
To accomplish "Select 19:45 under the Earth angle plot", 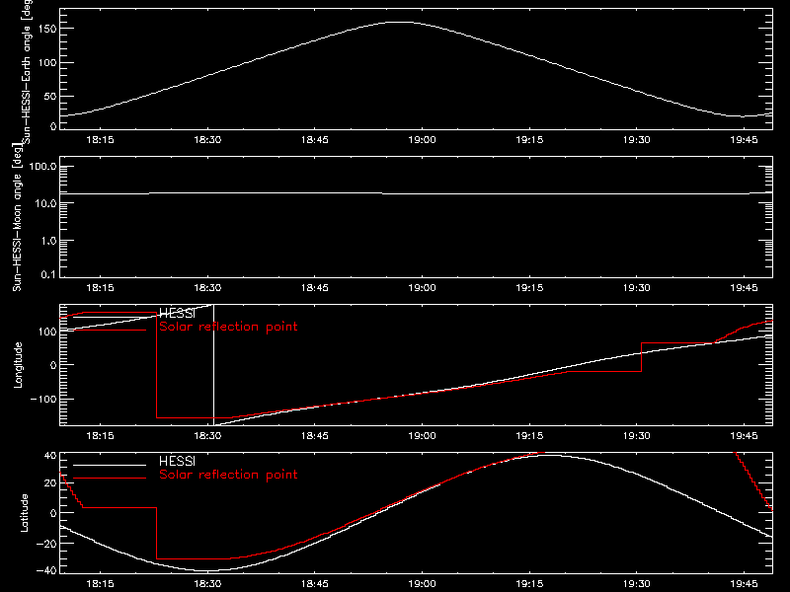I will tap(744, 140).
